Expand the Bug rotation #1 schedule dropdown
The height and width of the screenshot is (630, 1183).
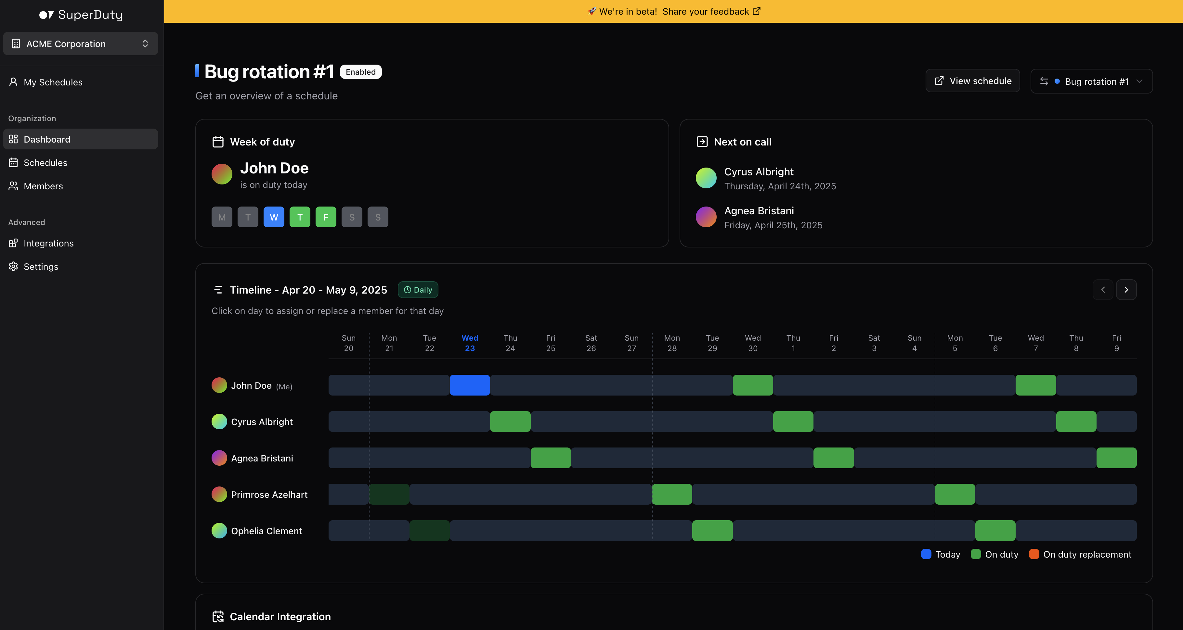(1092, 81)
